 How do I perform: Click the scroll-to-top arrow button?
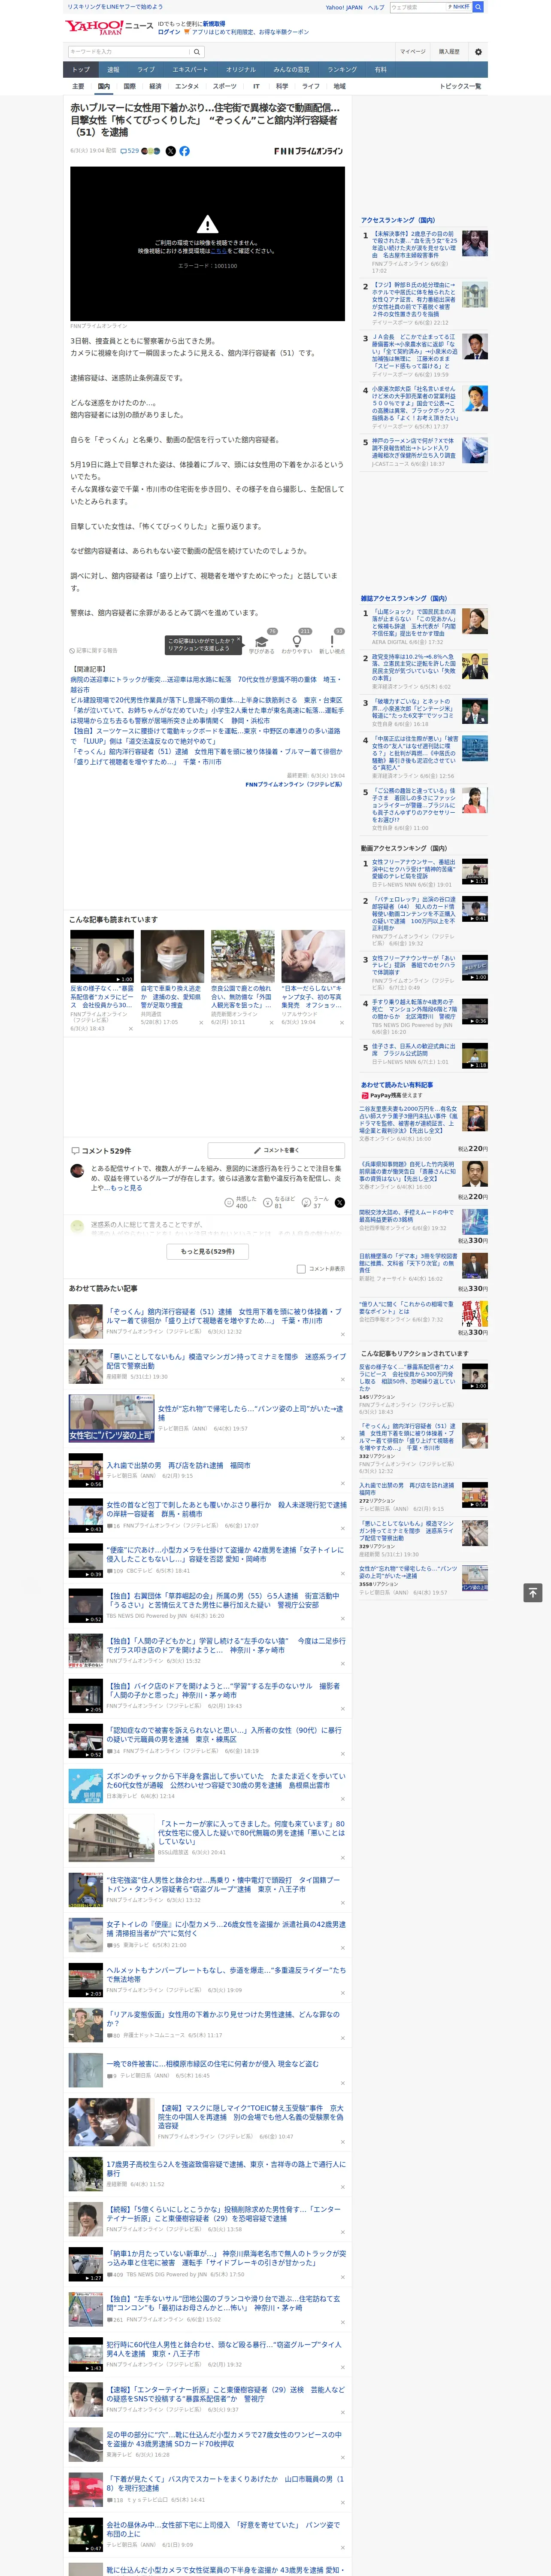click(533, 1593)
